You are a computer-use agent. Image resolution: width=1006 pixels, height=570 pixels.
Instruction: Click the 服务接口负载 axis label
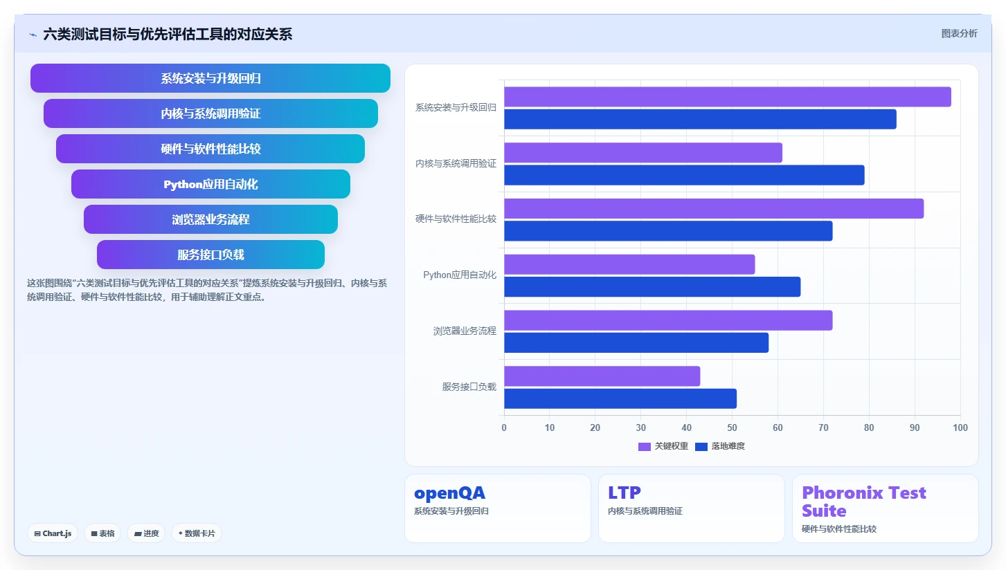coord(469,387)
